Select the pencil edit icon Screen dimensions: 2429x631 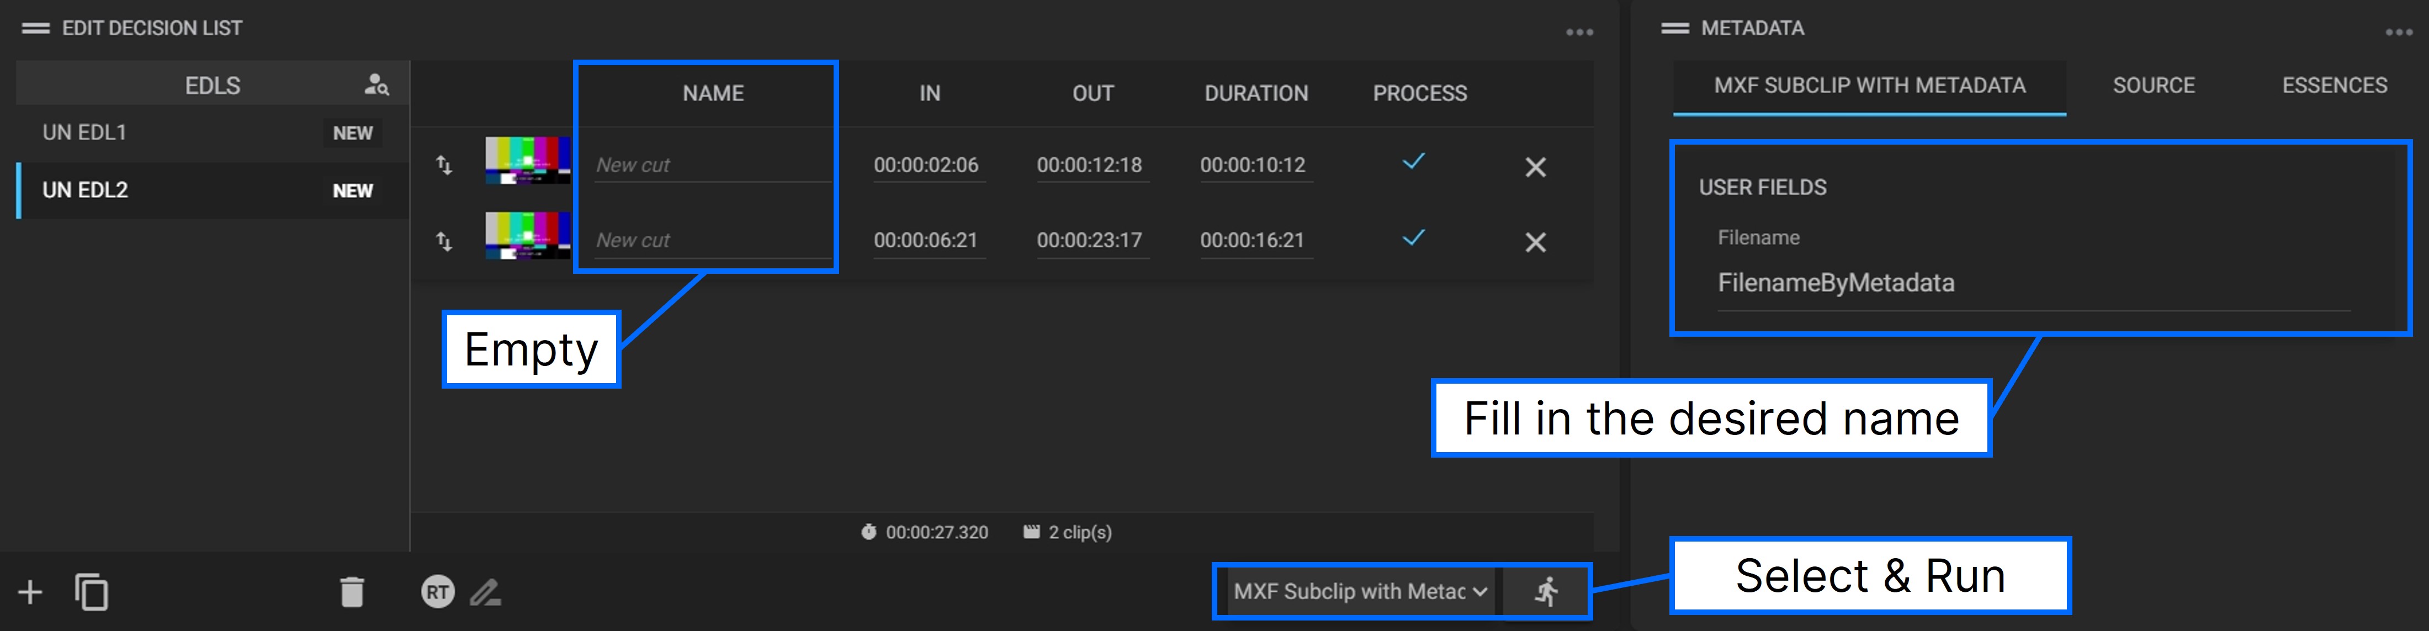[x=486, y=593]
